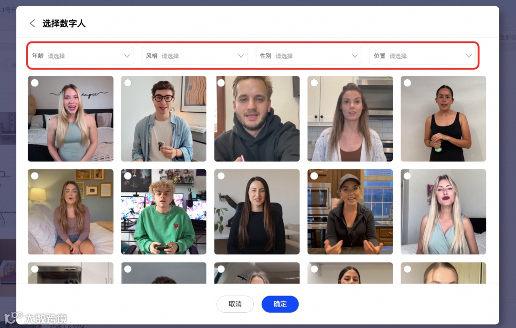This screenshot has height=328, width=516.
Task: Select radio on long dark hair woman avatar
Action: click(221, 176)
